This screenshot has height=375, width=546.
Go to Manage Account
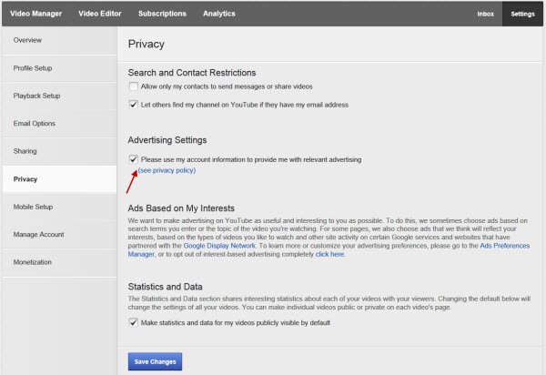[59, 234]
